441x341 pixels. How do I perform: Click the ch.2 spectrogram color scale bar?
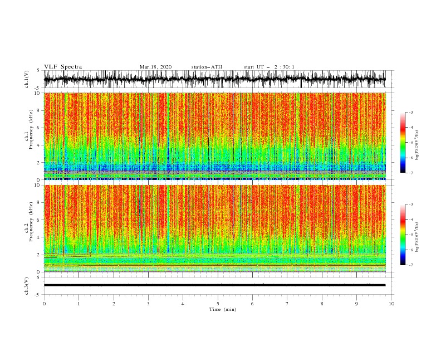click(403, 235)
